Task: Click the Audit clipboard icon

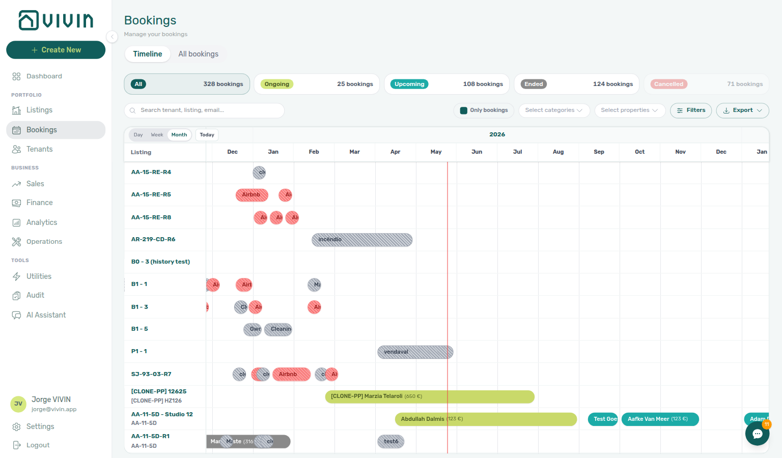Action: click(x=16, y=295)
